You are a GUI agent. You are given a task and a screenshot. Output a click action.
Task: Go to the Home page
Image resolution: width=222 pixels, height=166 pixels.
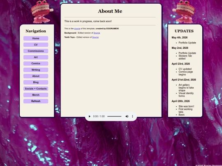click(36, 39)
